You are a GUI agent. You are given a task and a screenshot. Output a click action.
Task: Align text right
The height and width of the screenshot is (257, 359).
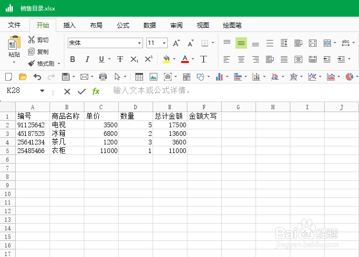[256, 59]
